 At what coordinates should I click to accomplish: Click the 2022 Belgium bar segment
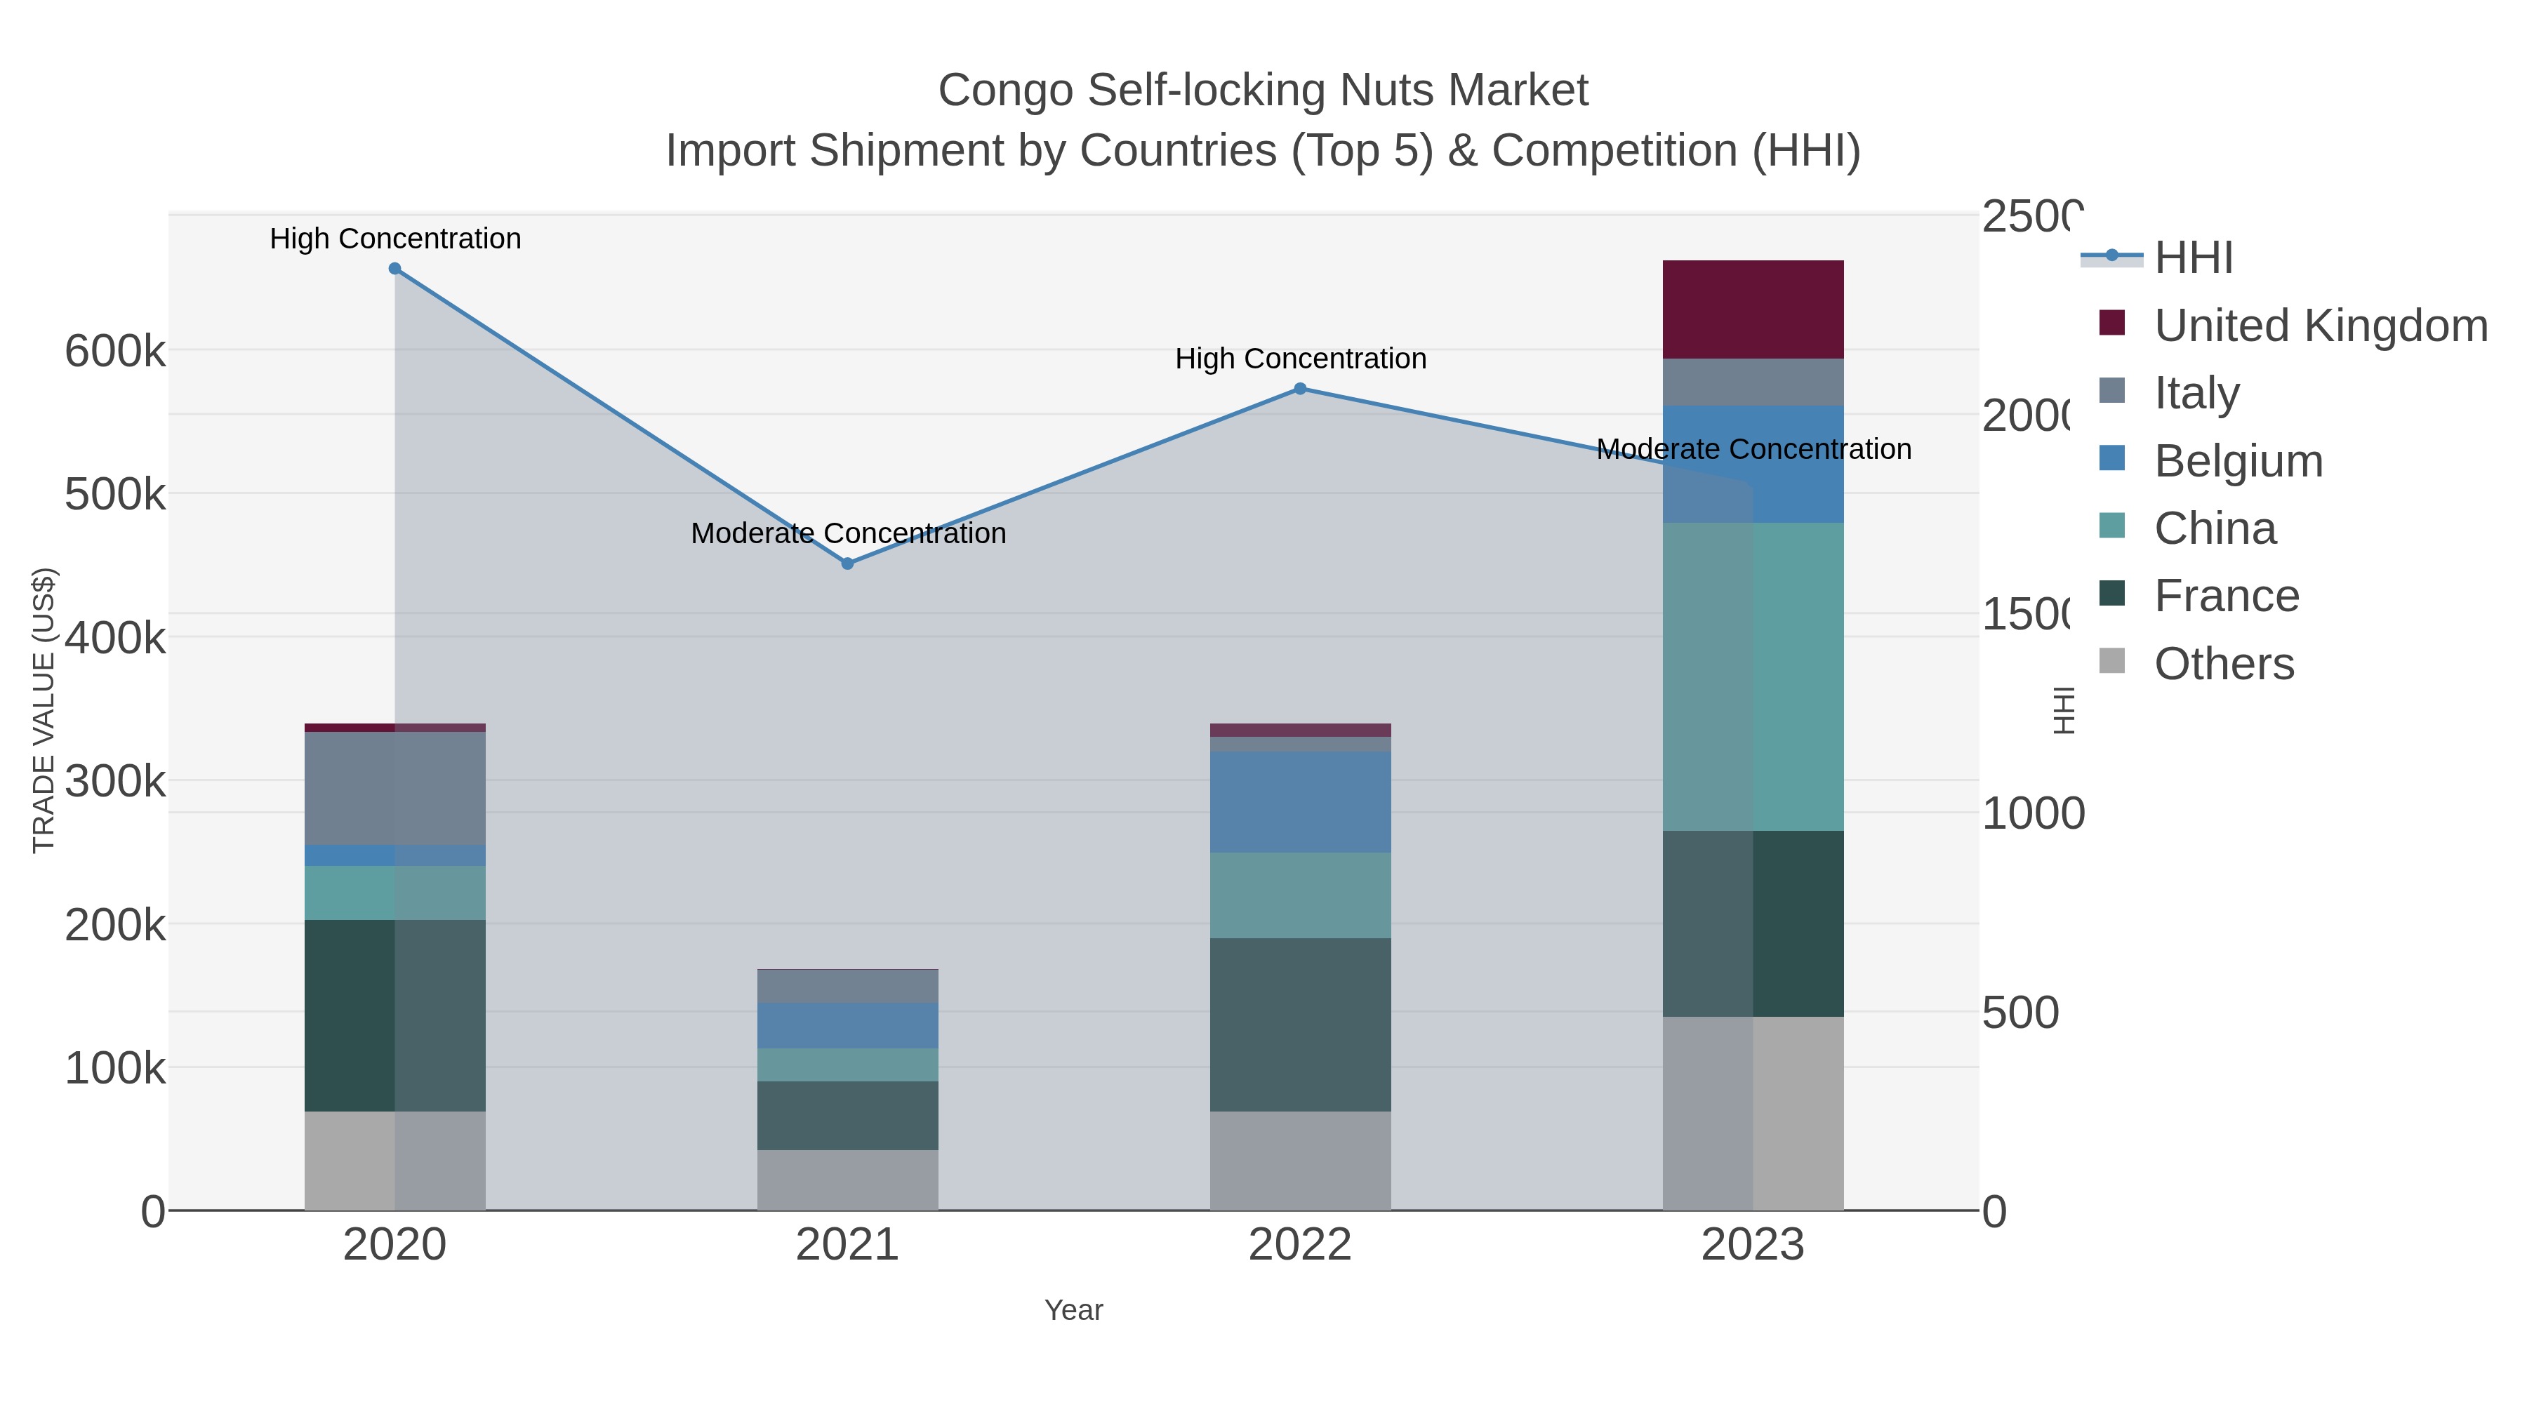click(x=1300, y=802)
